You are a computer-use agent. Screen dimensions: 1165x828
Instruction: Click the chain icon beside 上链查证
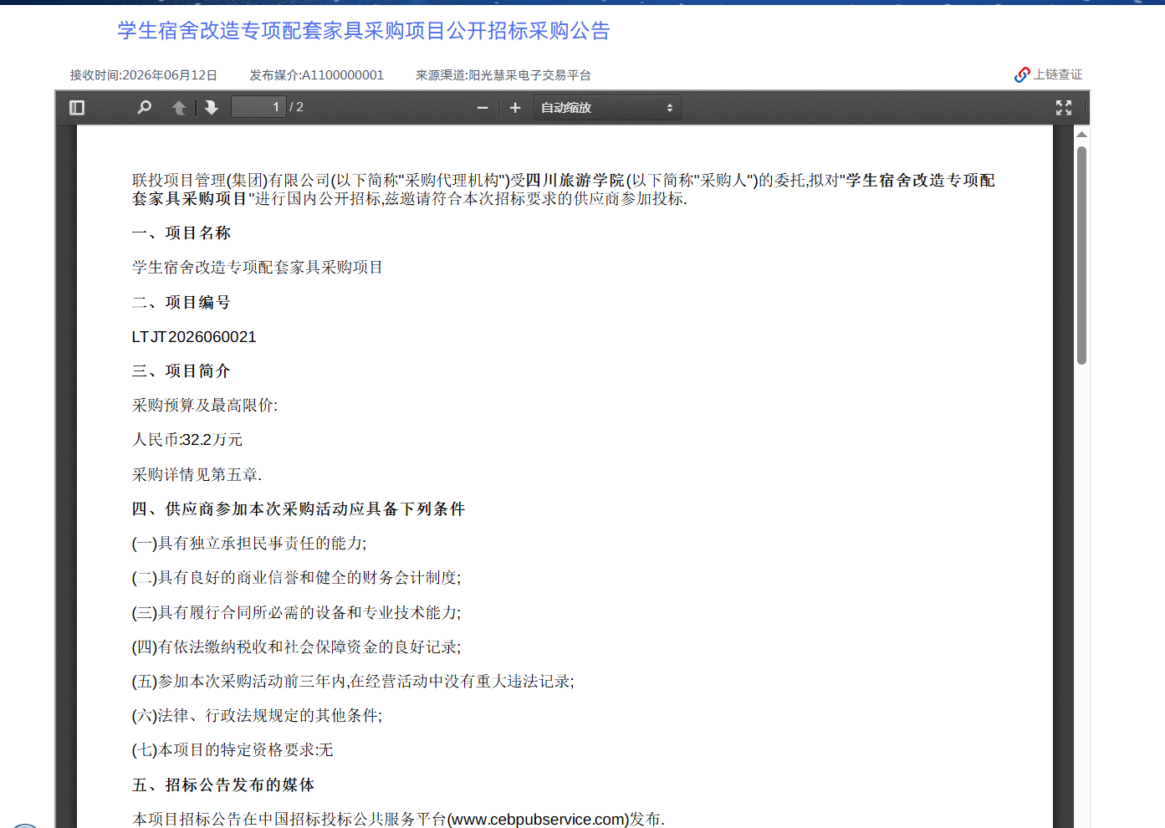(1022, 75)
